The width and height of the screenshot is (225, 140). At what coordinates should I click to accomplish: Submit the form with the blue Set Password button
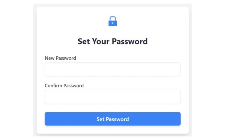(x=112, y=119)
